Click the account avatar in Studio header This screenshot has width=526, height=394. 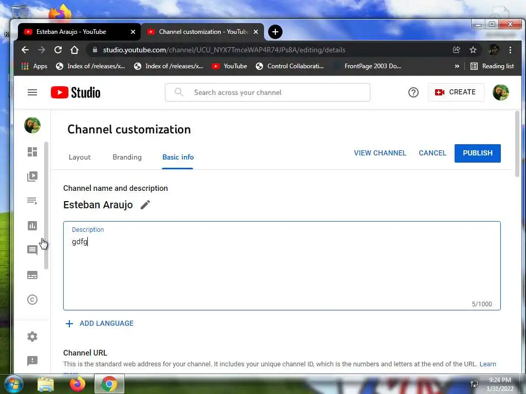point(500,92)
